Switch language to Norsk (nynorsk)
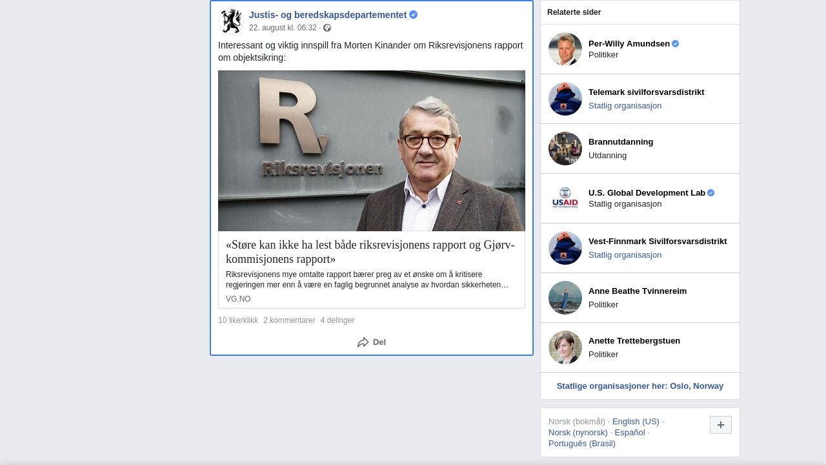 pyautogui.click(x=578, y=433)
